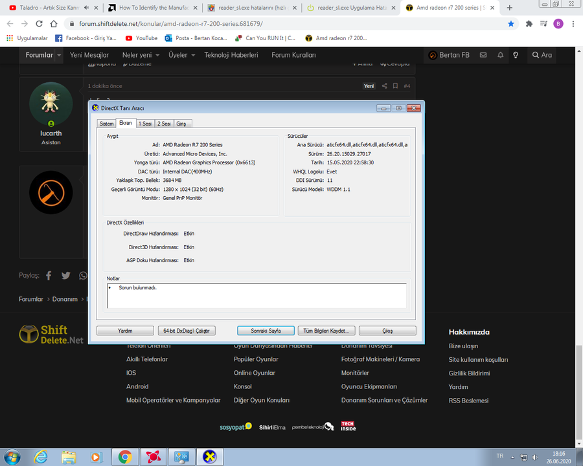Open the Chrome three-dot menu
This screenshot has height=466, width=583.
tap(573, 24)
